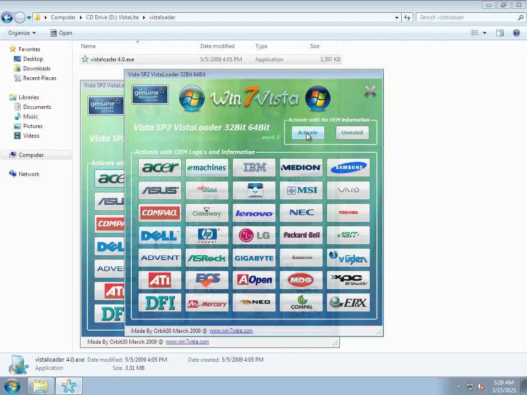Go back with the Explorer Back button

click(x=7, y=17)
